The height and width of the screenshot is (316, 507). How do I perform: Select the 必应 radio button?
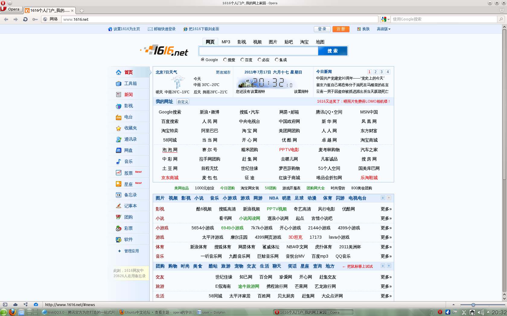click(259, 60)
